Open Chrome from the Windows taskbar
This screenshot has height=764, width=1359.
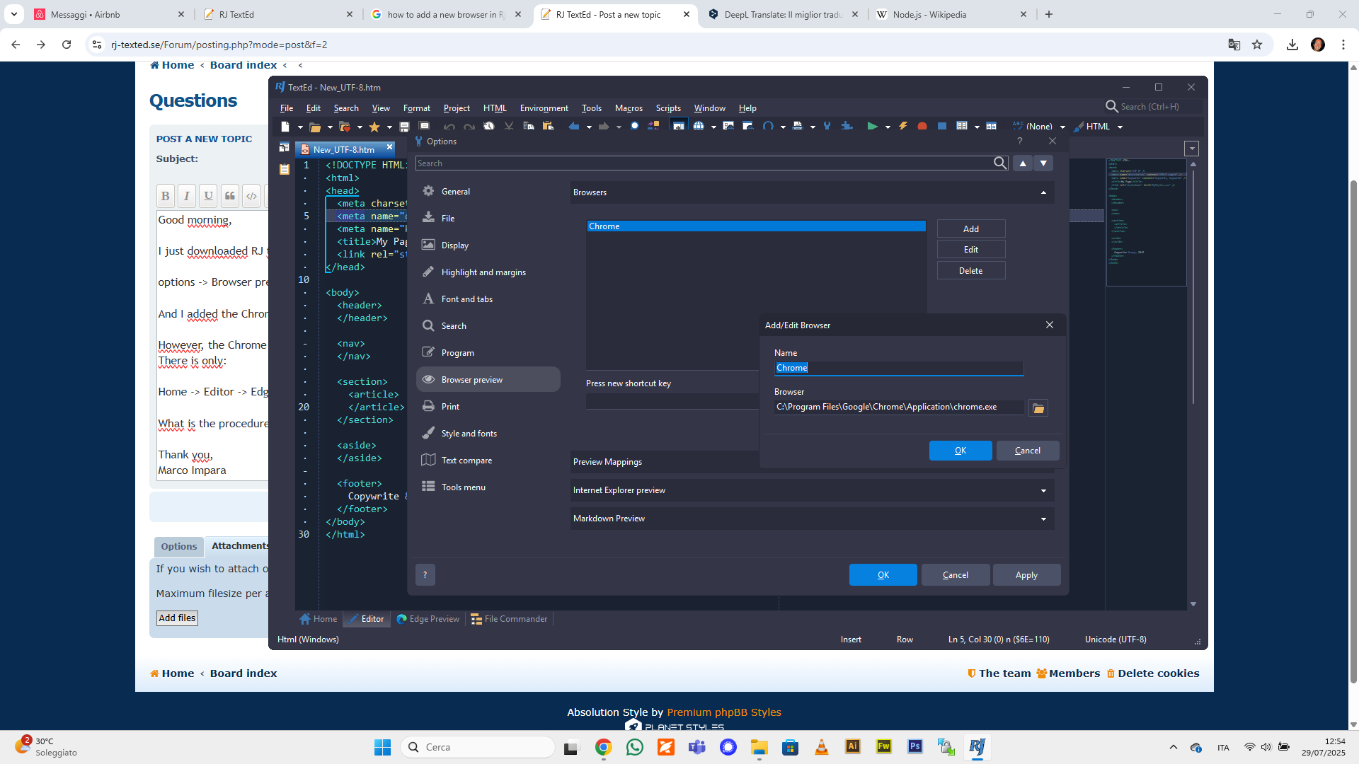(603, 747)
